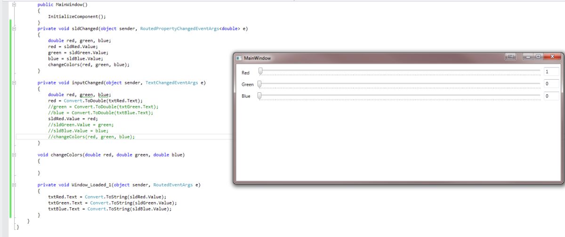The width and height of the screenshot is (565, 237).
Task: Click 'RoutedEventArgs' in Window_Loaded_1 signature
Action: point(173,185)
